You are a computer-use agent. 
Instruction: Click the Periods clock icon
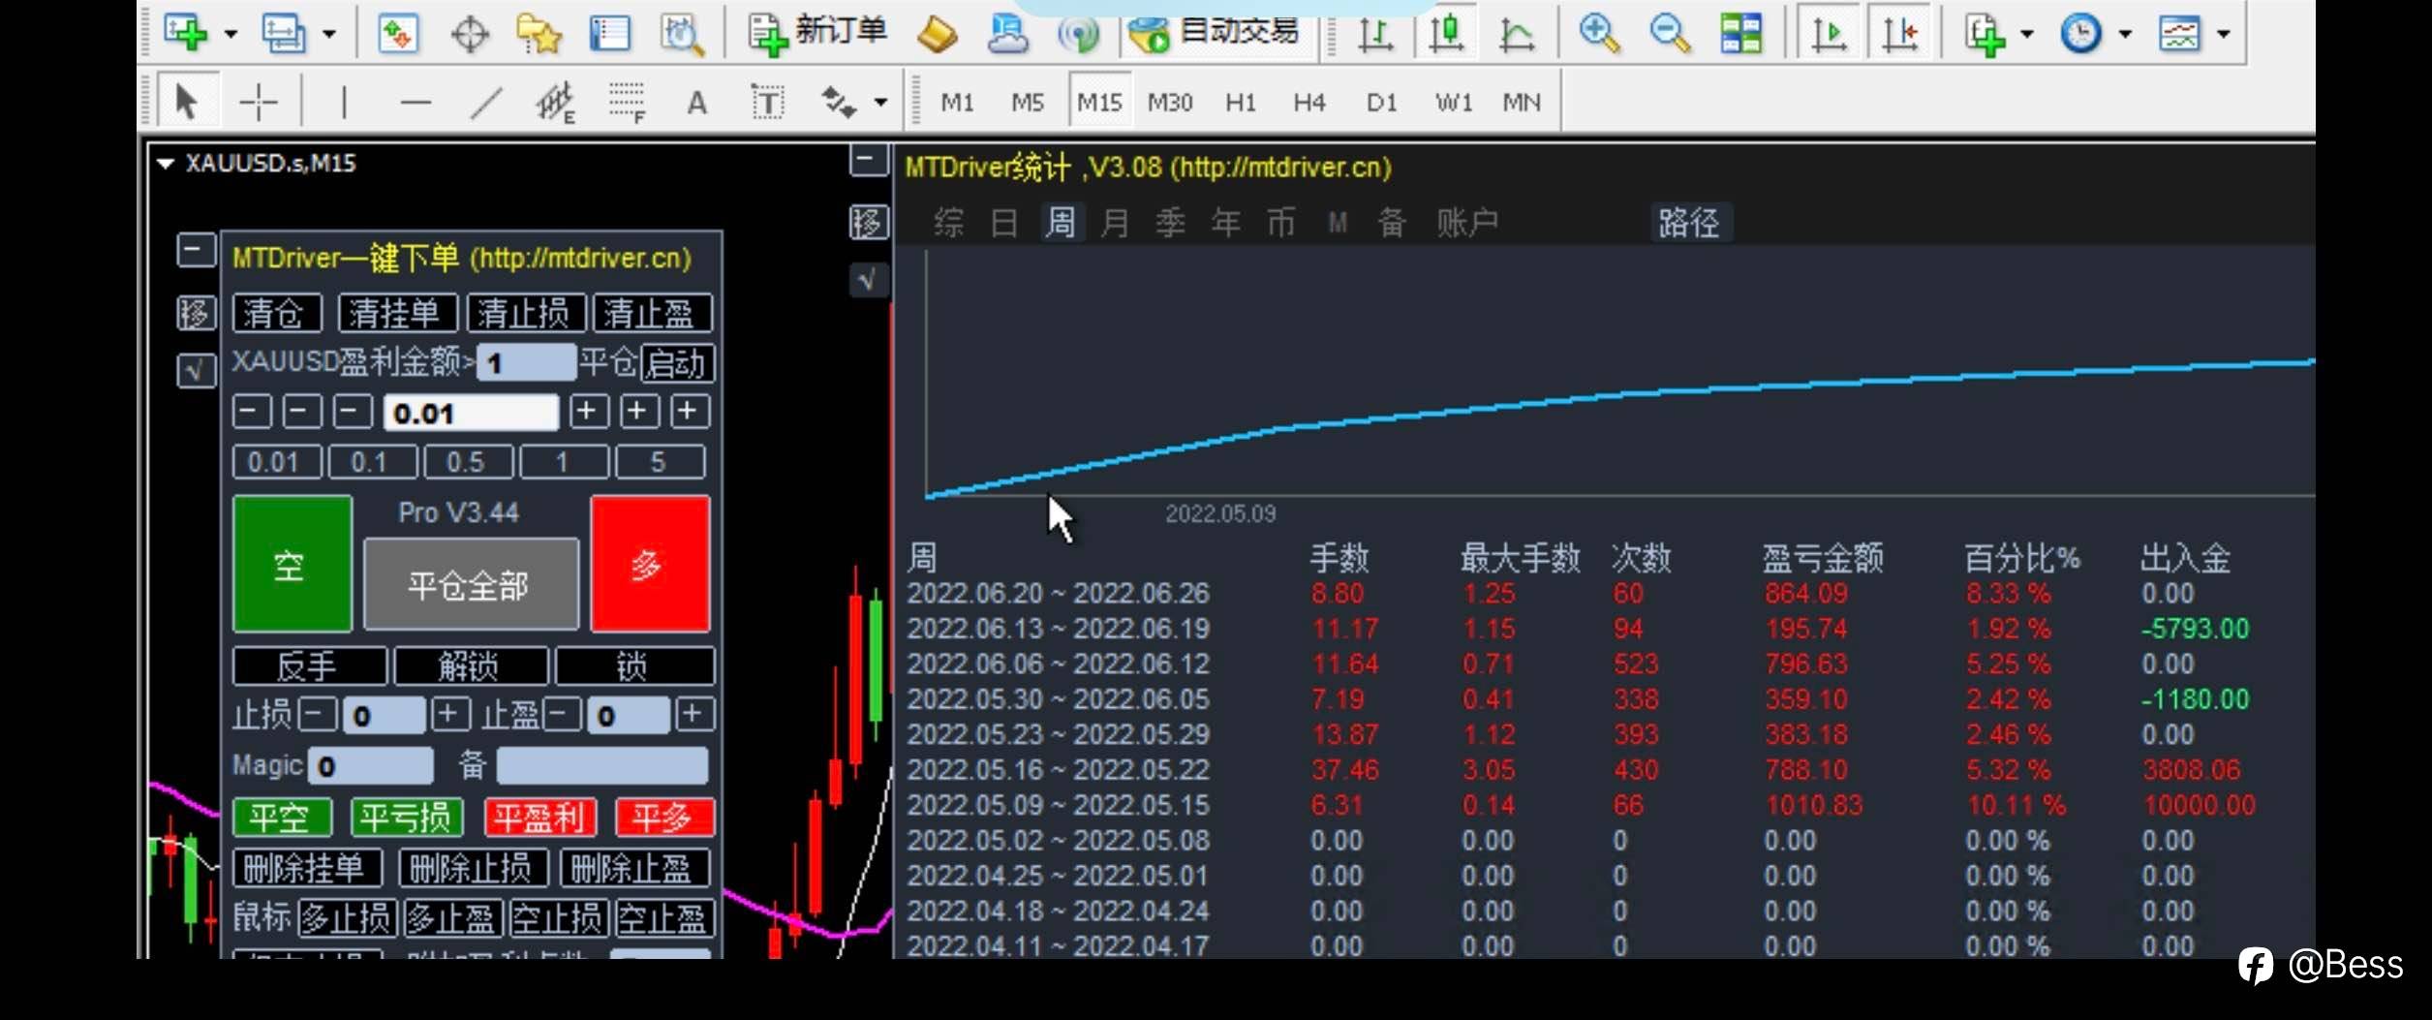(2080, 34)
